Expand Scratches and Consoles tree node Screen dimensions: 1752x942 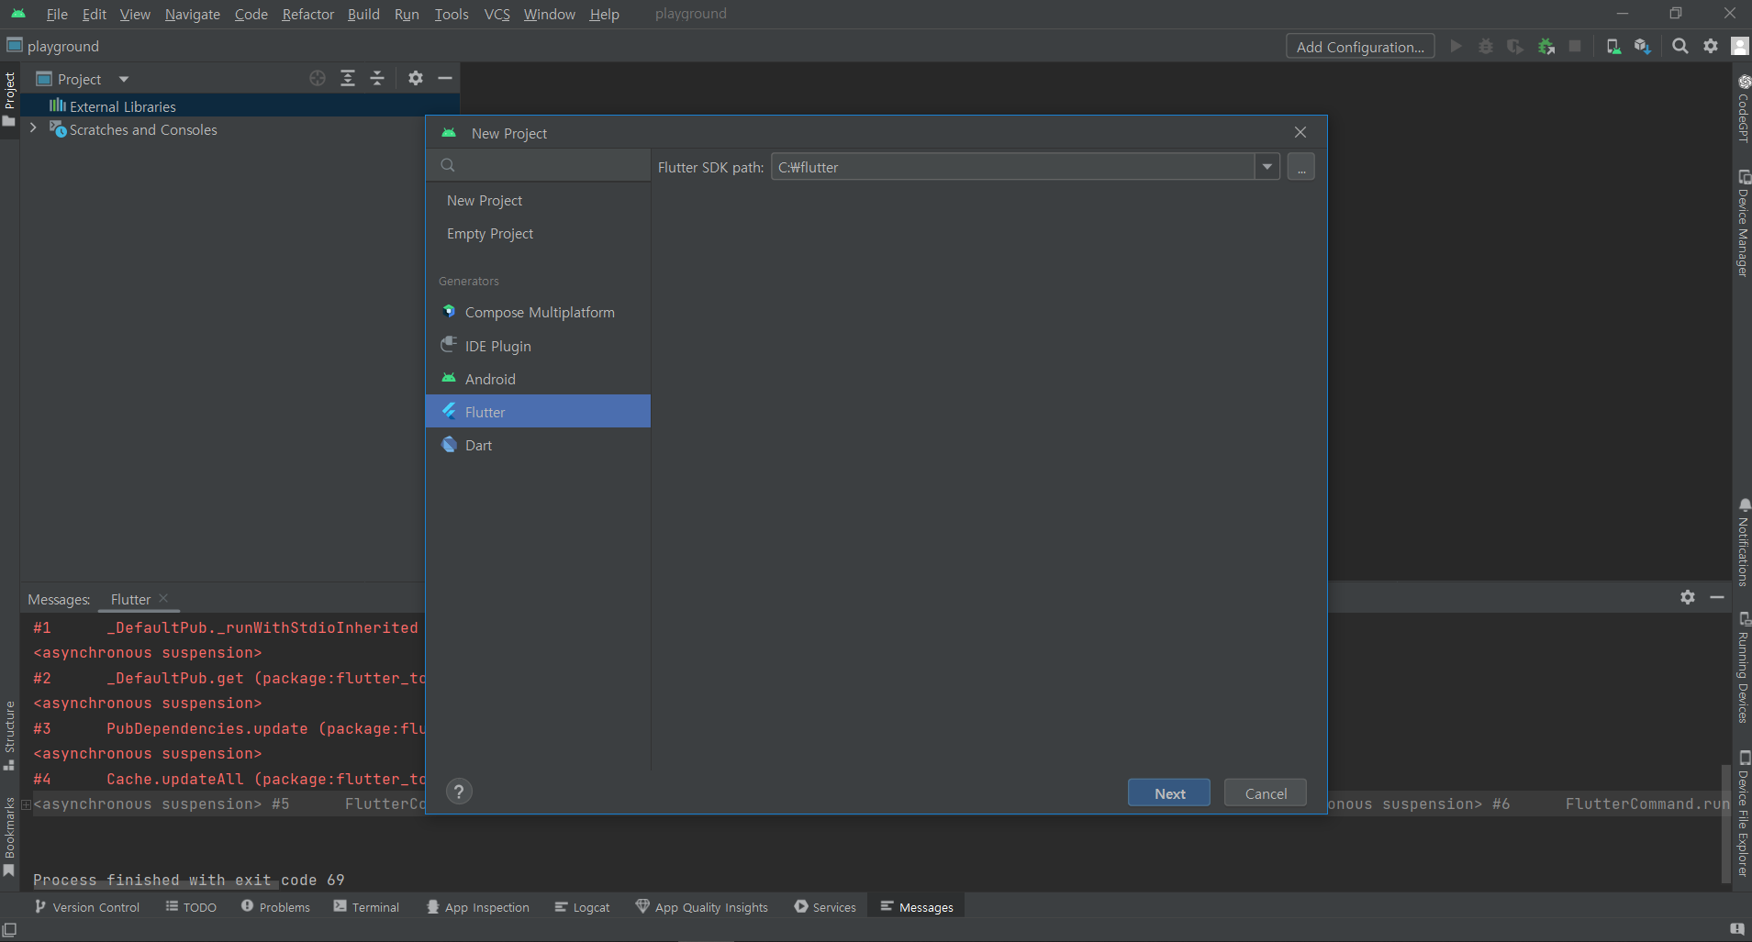[x=33, y=128]
